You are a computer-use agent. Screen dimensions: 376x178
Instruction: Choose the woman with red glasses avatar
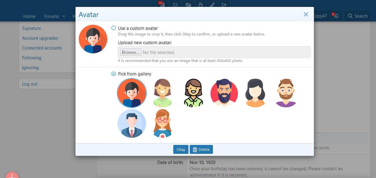163,123
